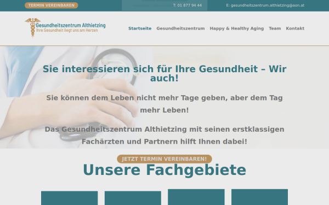Click the JETZT TERMIN VEREINBAREN! button
The image size is (329, 205).
164,159
